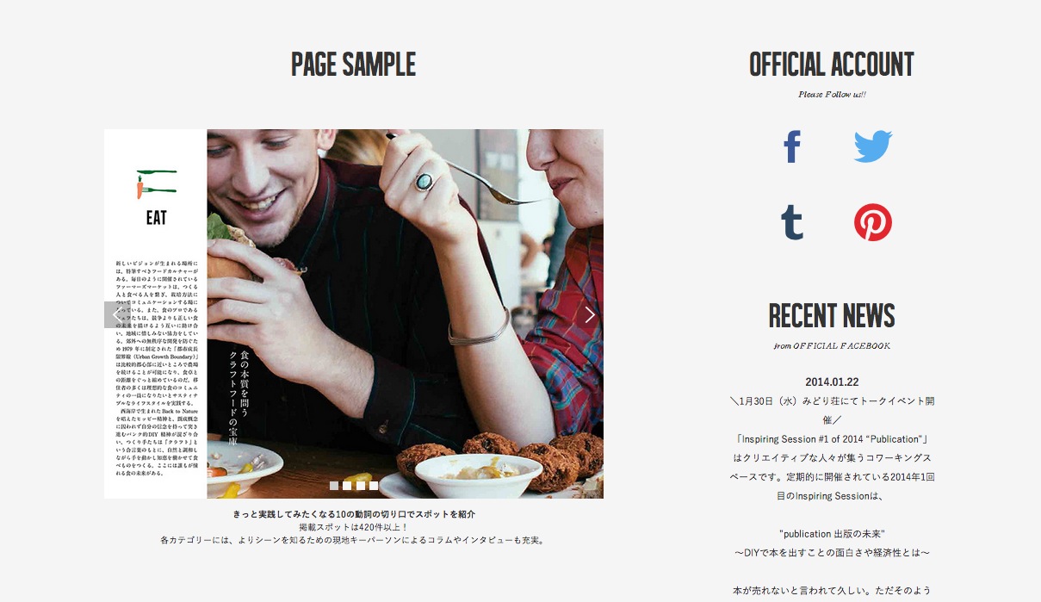Open the Tumblr "t" icon
The height and width of the screenshot is (602, 1041).
pos(792,222)
